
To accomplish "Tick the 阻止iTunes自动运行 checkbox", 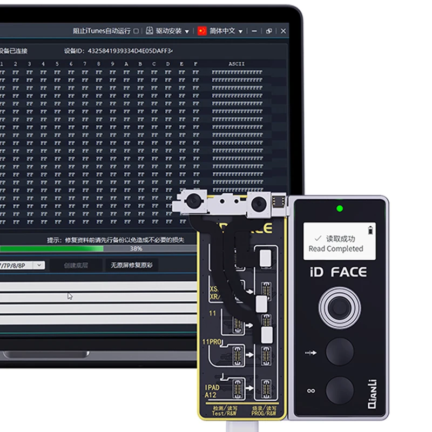I will click(x=136, y=31).
